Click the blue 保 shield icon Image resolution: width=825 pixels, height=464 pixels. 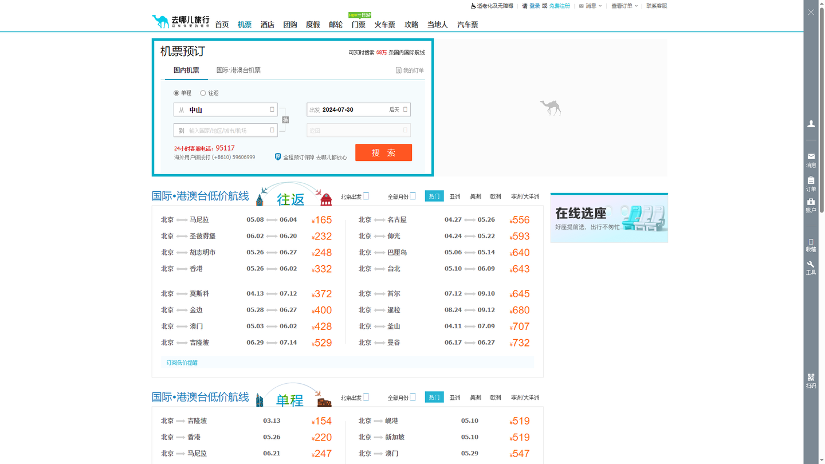(x=278, y=156)
